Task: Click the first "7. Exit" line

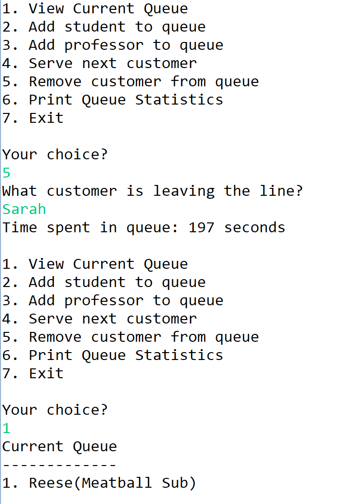Action: (x=33, y=118)
